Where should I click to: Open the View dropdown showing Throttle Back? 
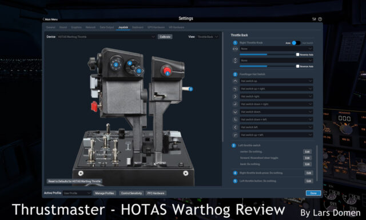[208, 37]
